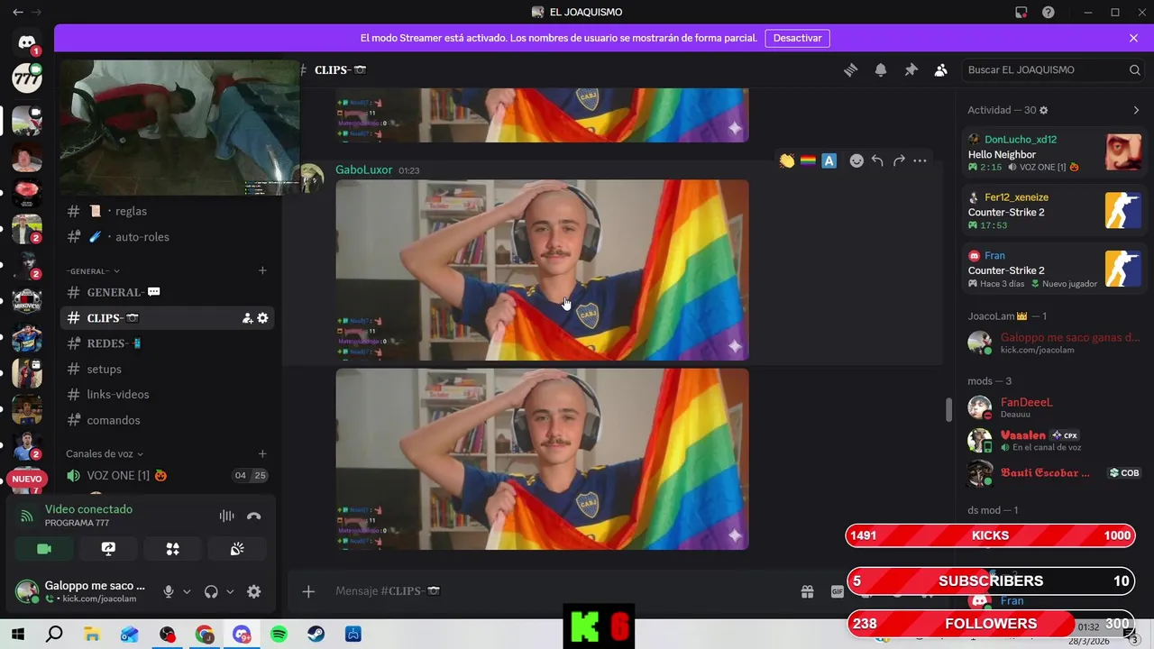Open Fer12_xeneize Counter-Strike 2 activity card
1154x649 pixels.
(x=1054, y=211)
